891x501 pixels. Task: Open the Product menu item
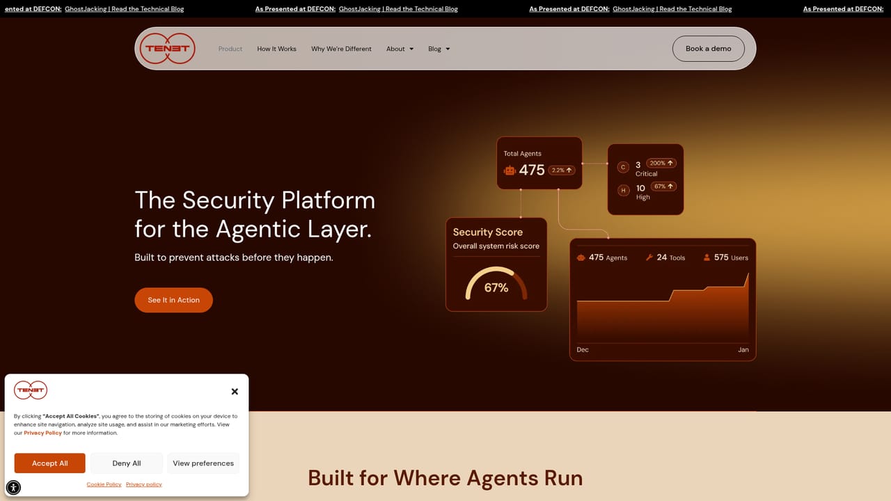coord(230,49)
